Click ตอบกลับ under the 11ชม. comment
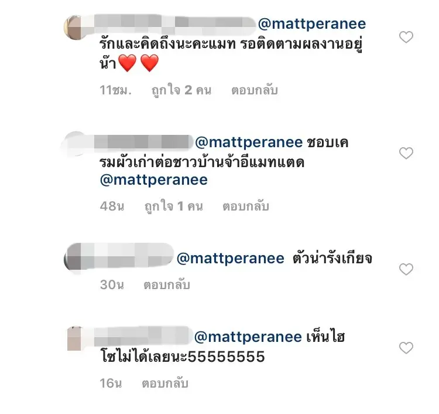The image size is (439, 414). pyautogui.click(x=255, y=90)
